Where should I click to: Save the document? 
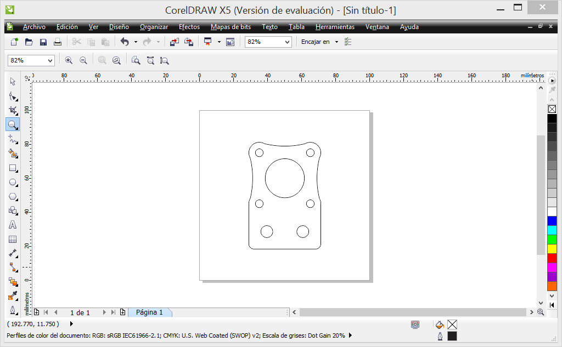[43, 42]
